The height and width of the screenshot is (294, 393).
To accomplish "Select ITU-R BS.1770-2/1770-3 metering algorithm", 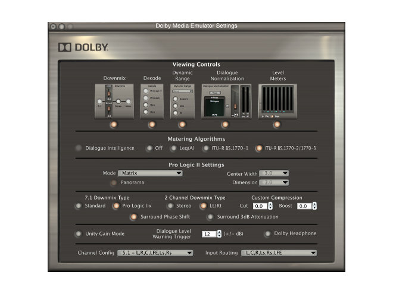I will tap(259, 148).
